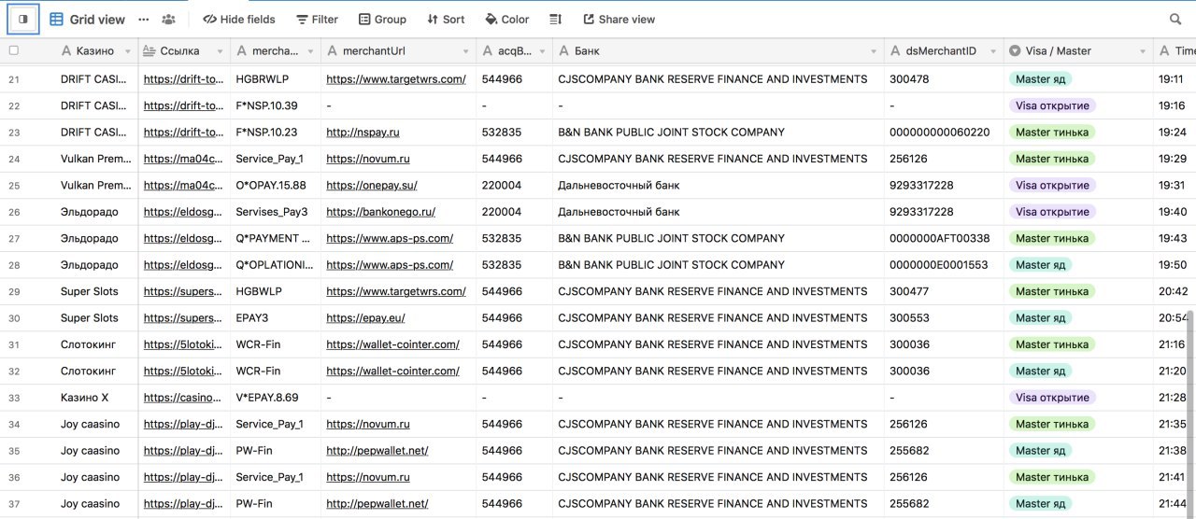Select the F*NSP.10.39 cell
Screen dimensions: 1196x519
pos(276,105)
